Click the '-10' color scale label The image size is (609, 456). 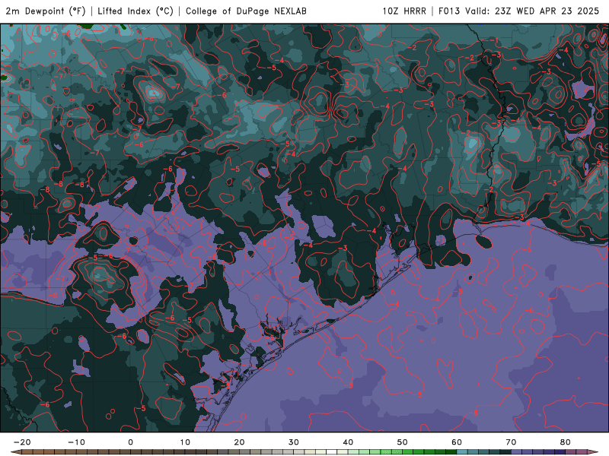pyautogui.click(x=76, y=442)
